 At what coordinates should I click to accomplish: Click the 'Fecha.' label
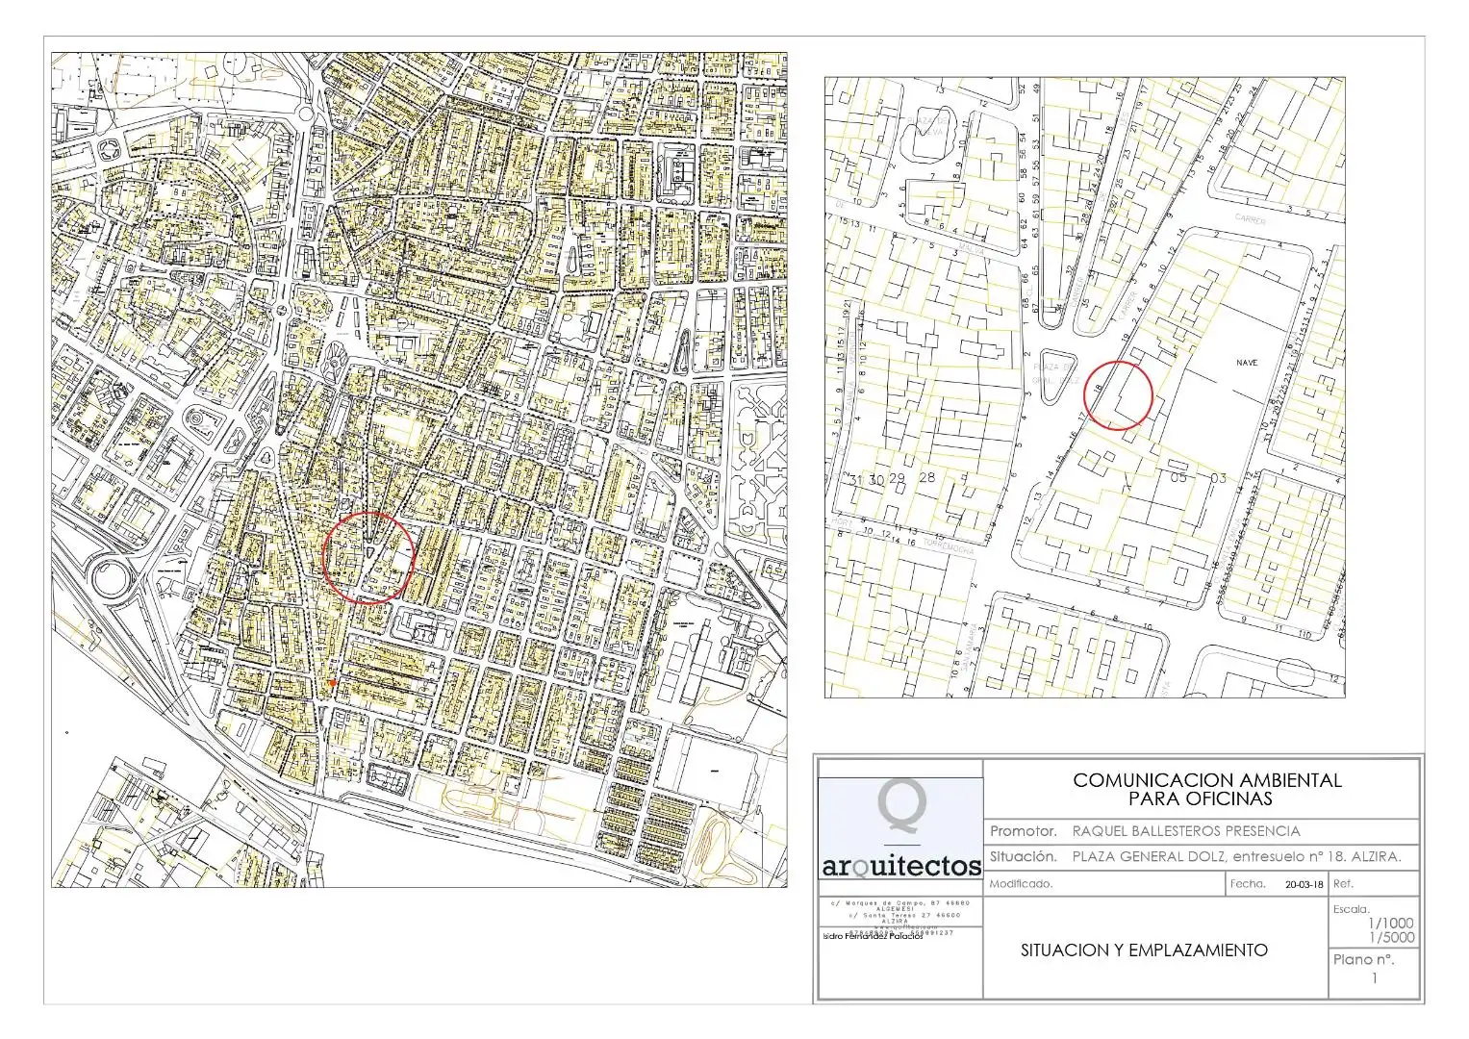coord(1249,882)
